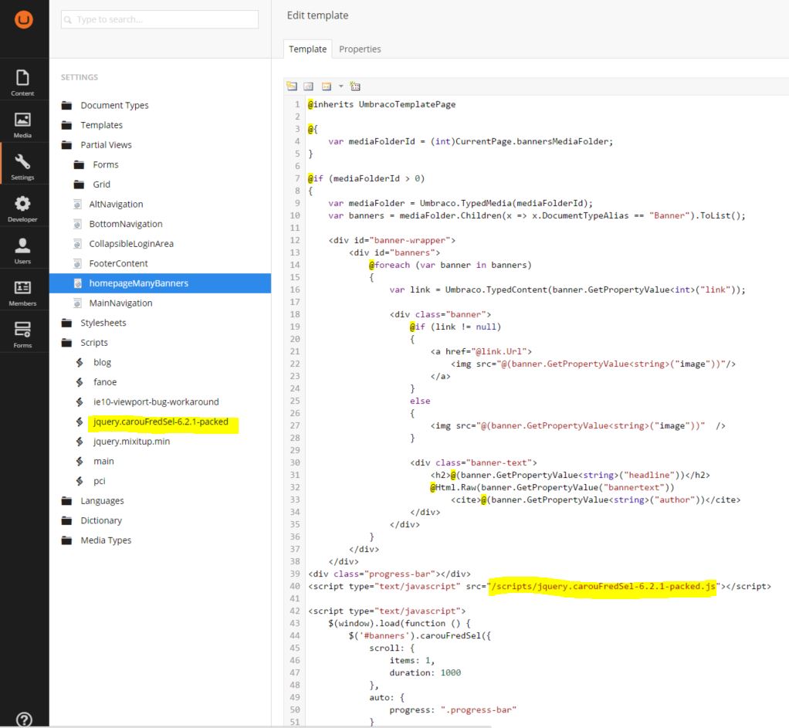
Task: Switch to the Properties tab
Action: [360, 49]
